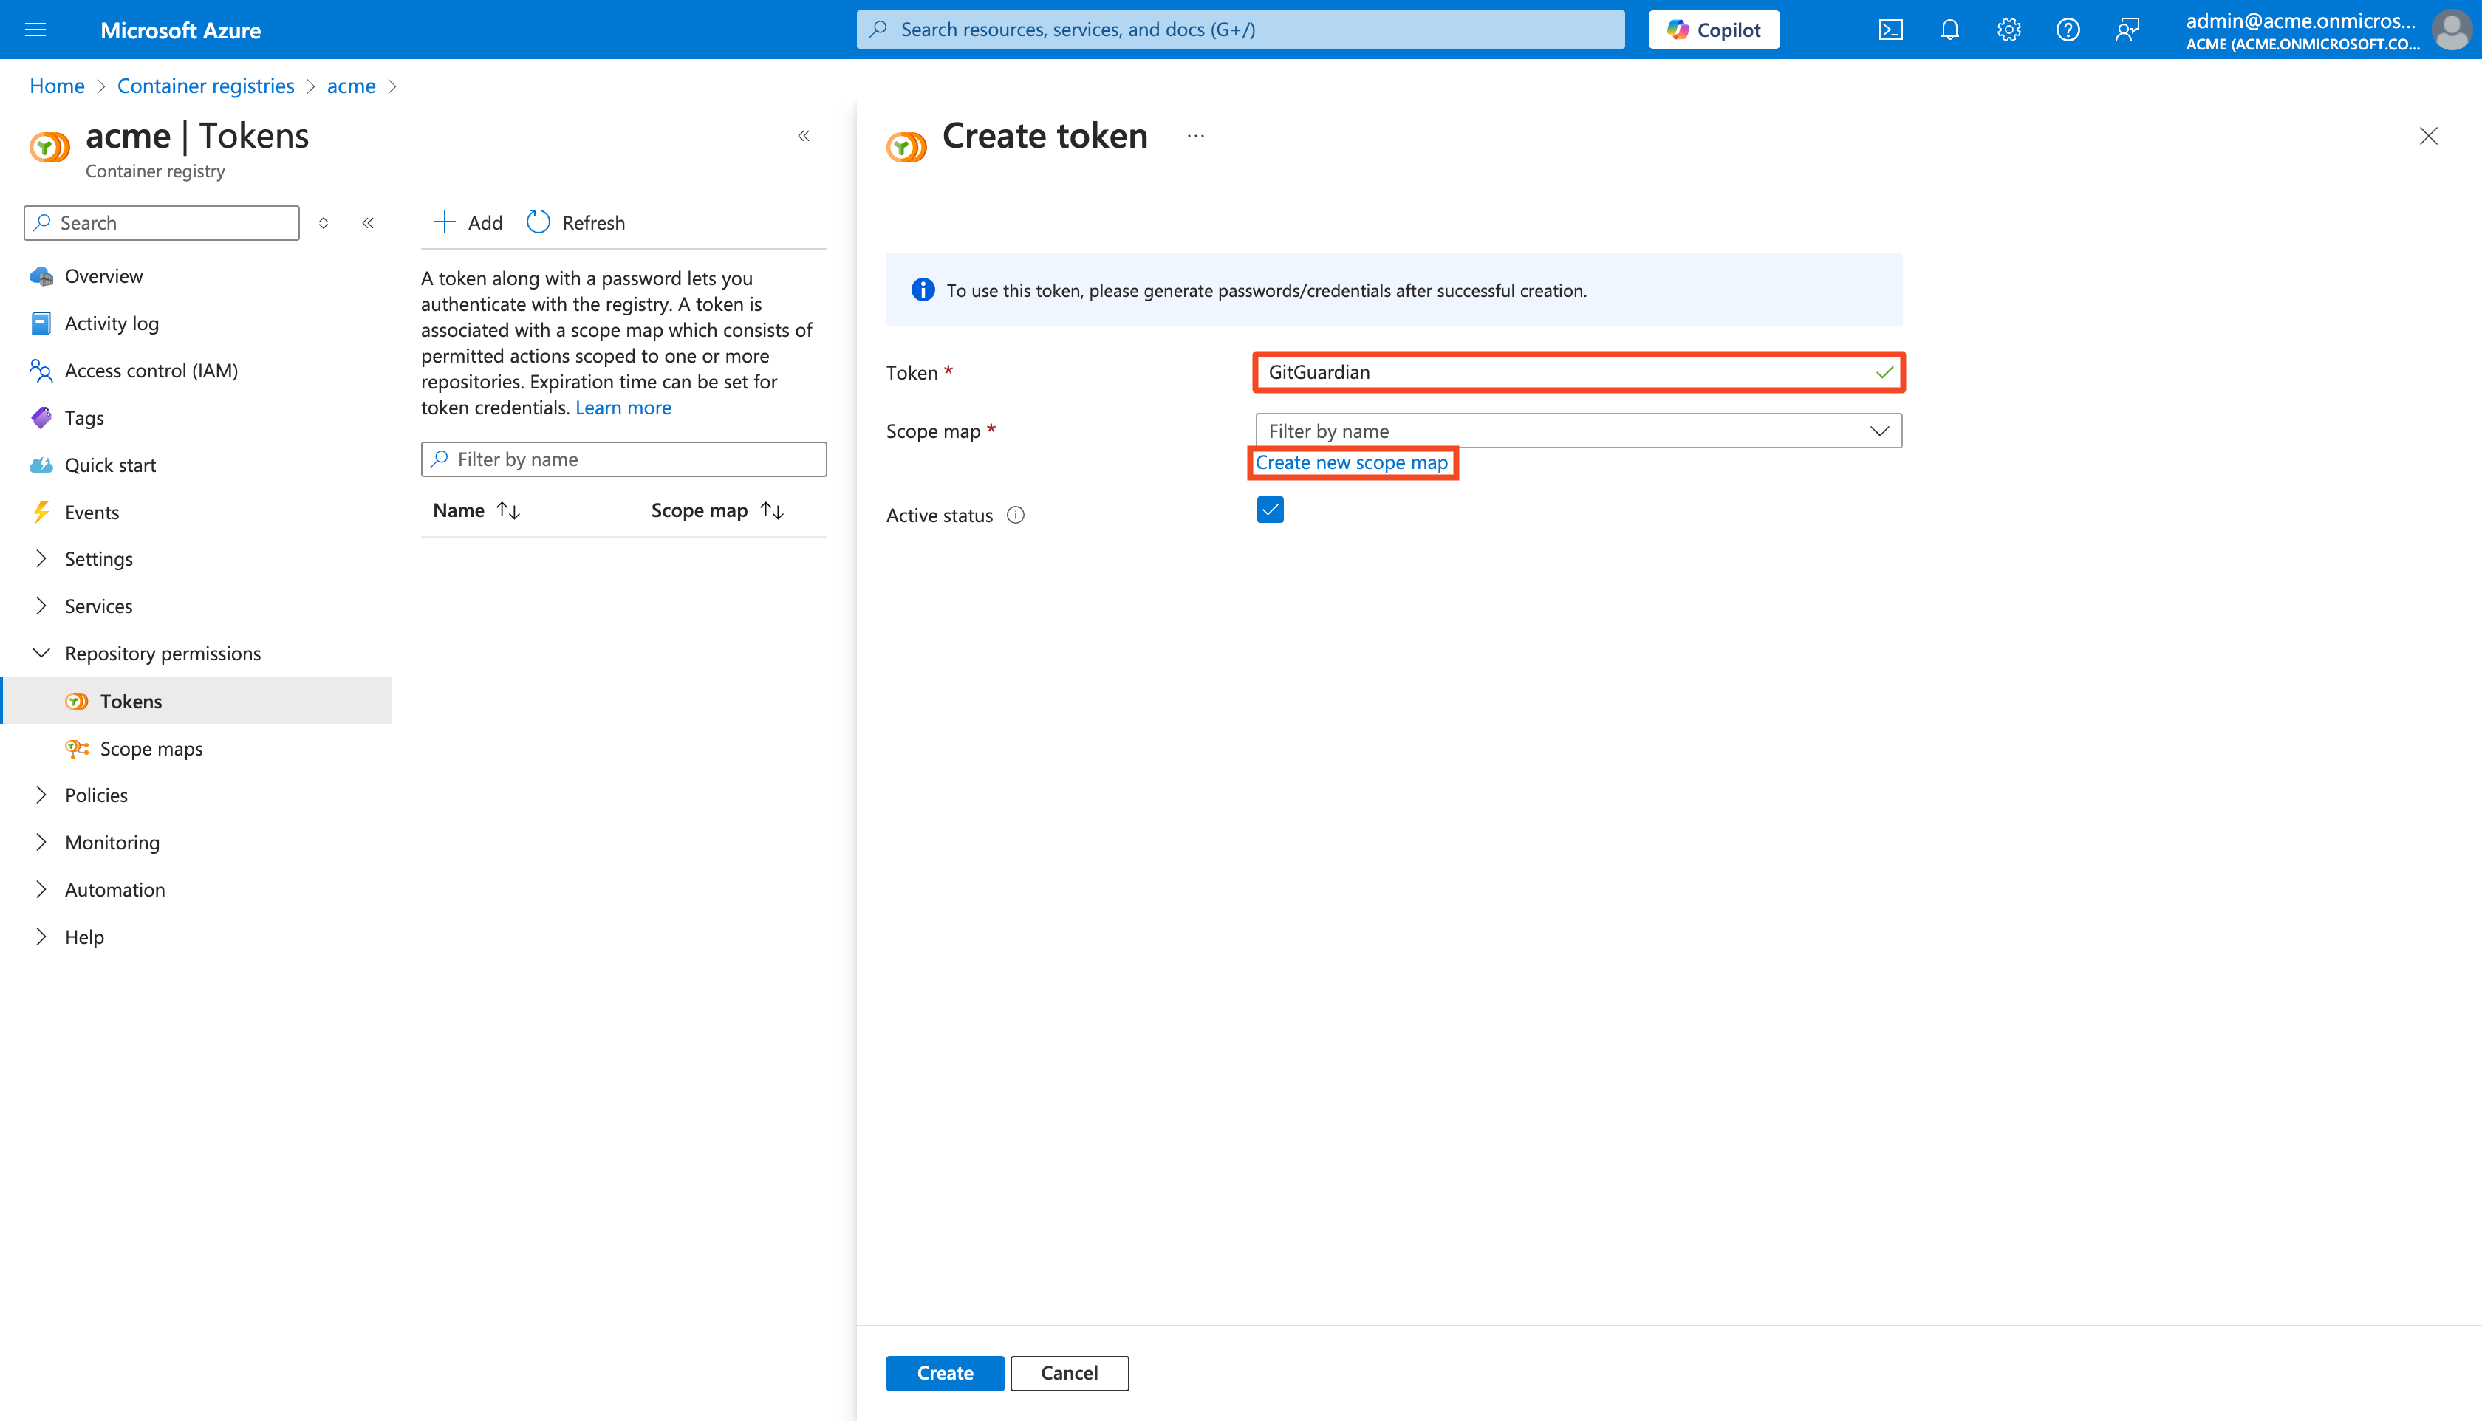Open the hamburger portal menu
Viewport: 2482px width, 1421px height.
pos(35,30)
